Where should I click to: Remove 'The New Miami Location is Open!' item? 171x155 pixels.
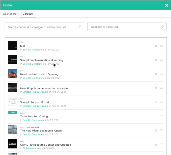tap(156, 131)
